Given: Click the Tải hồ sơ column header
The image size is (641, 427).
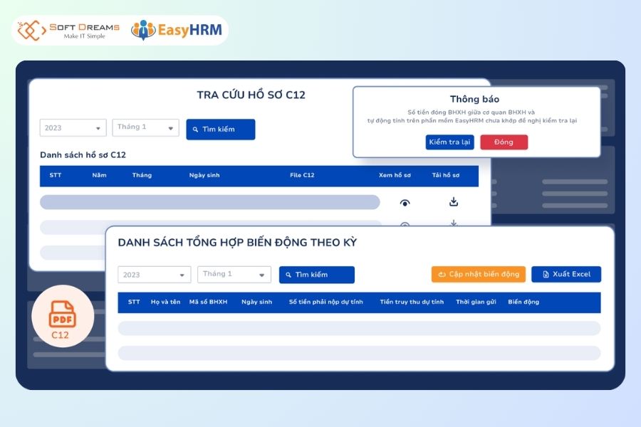Looking at the screenshot, I should click(x=446, y=175).
